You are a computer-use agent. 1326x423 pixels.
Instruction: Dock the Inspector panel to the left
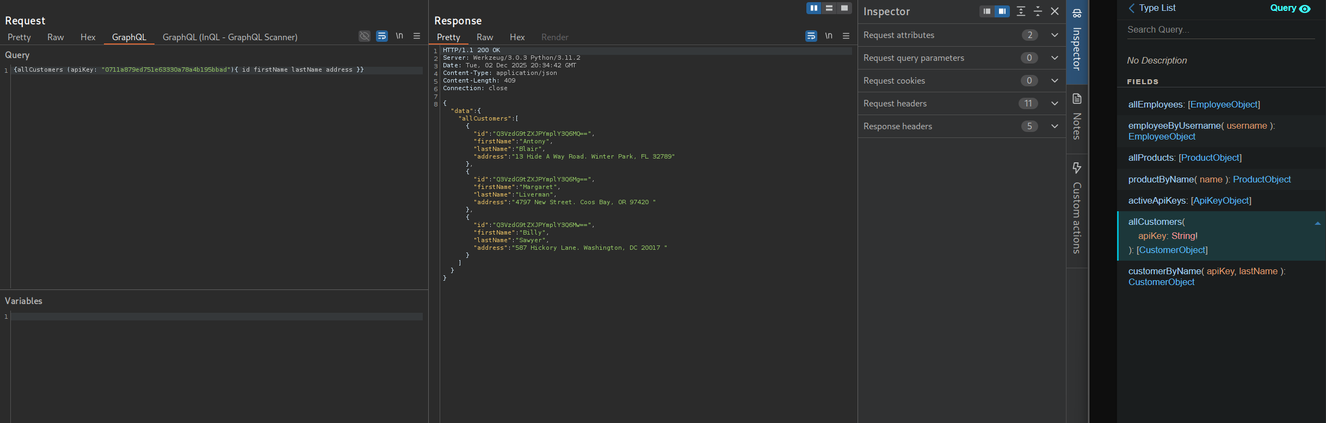(986, 11)
